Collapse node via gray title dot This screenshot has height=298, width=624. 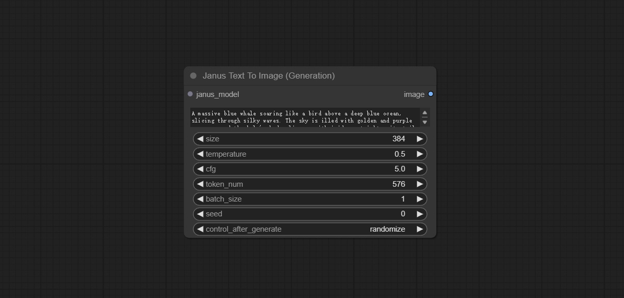(193, 76)
